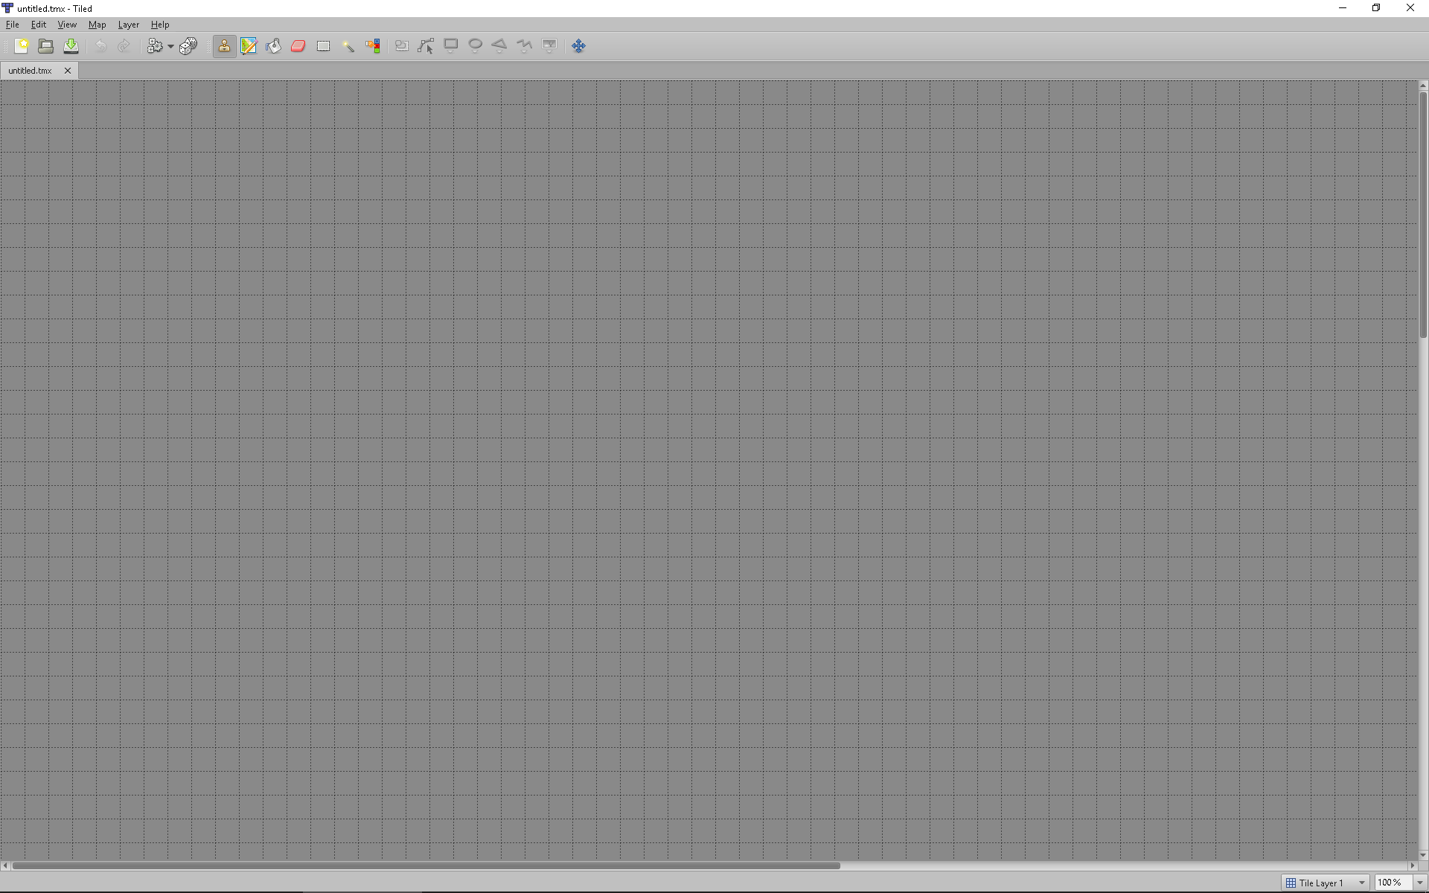Open the command gears button
This screenshot has width=1429, height=893.
coord(155,46)
